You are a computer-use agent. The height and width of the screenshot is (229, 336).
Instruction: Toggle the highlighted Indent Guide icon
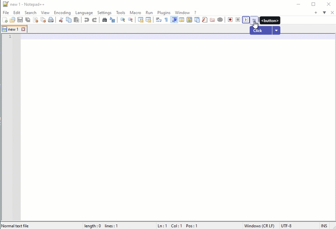(x=174, y=20)
